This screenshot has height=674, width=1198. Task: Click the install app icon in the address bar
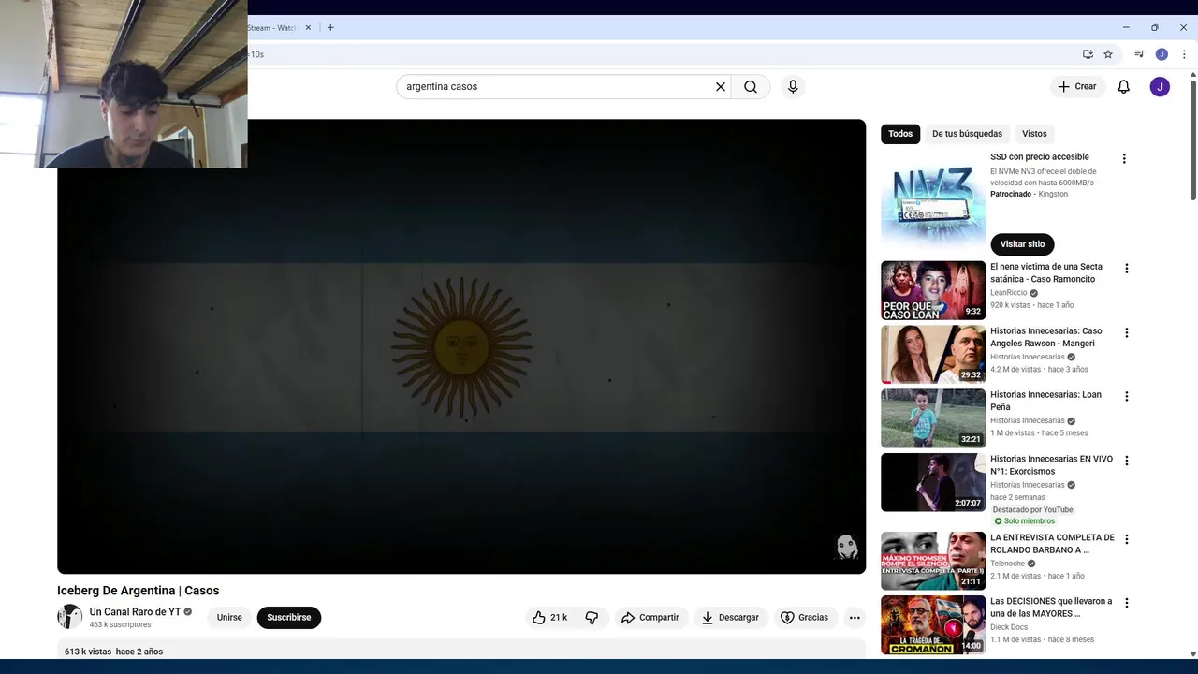(1088, 54)
